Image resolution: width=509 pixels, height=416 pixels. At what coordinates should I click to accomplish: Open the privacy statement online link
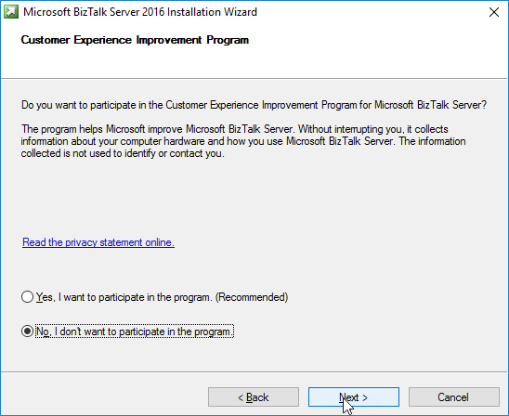[98, 242]
